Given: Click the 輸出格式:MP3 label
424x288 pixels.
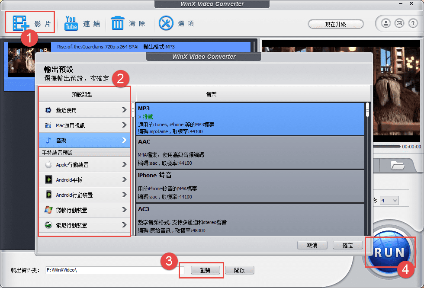Looking at the screenshot, I should pos(159,47).
